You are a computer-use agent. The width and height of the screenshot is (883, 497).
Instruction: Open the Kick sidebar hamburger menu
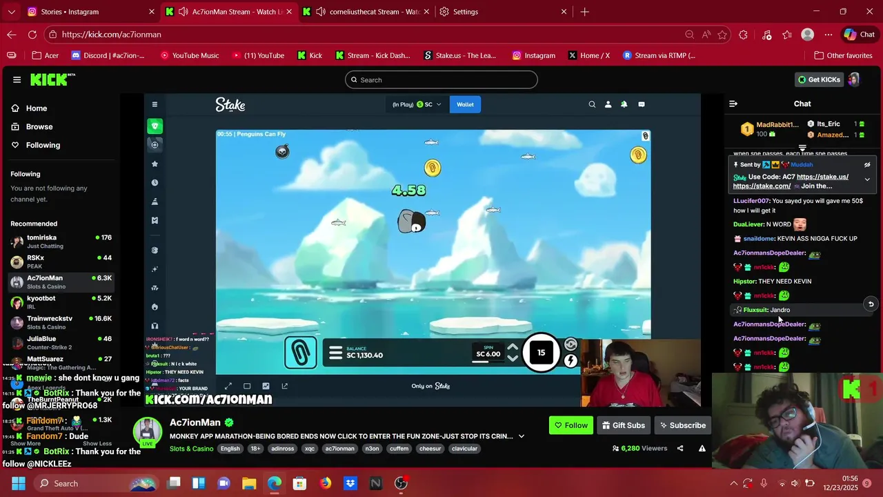(17, 79)
